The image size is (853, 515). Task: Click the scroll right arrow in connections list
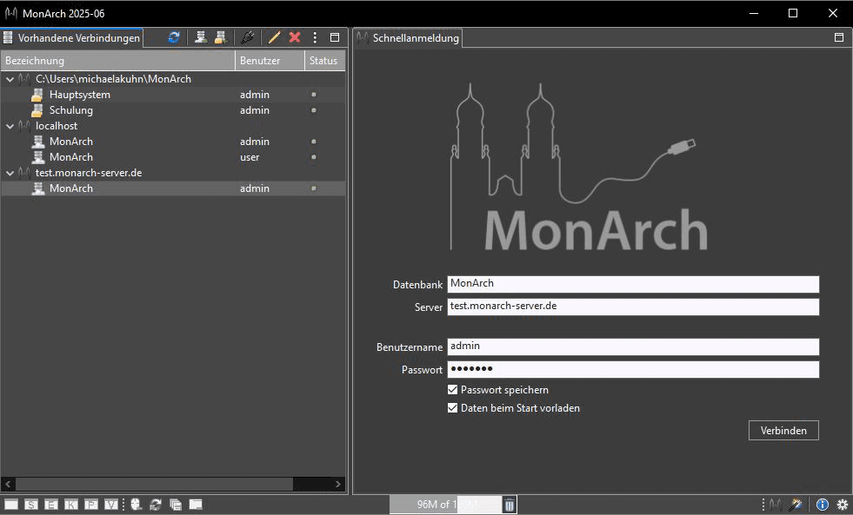pyautogui.click(x=338, y=484)
